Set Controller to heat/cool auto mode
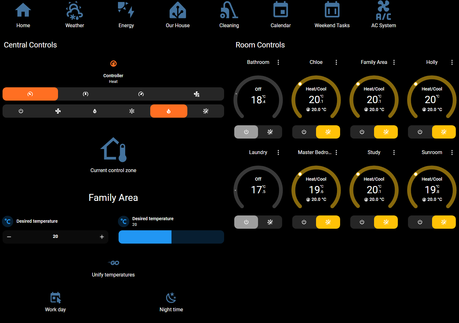The image size is (459, 323). point(206,111)
